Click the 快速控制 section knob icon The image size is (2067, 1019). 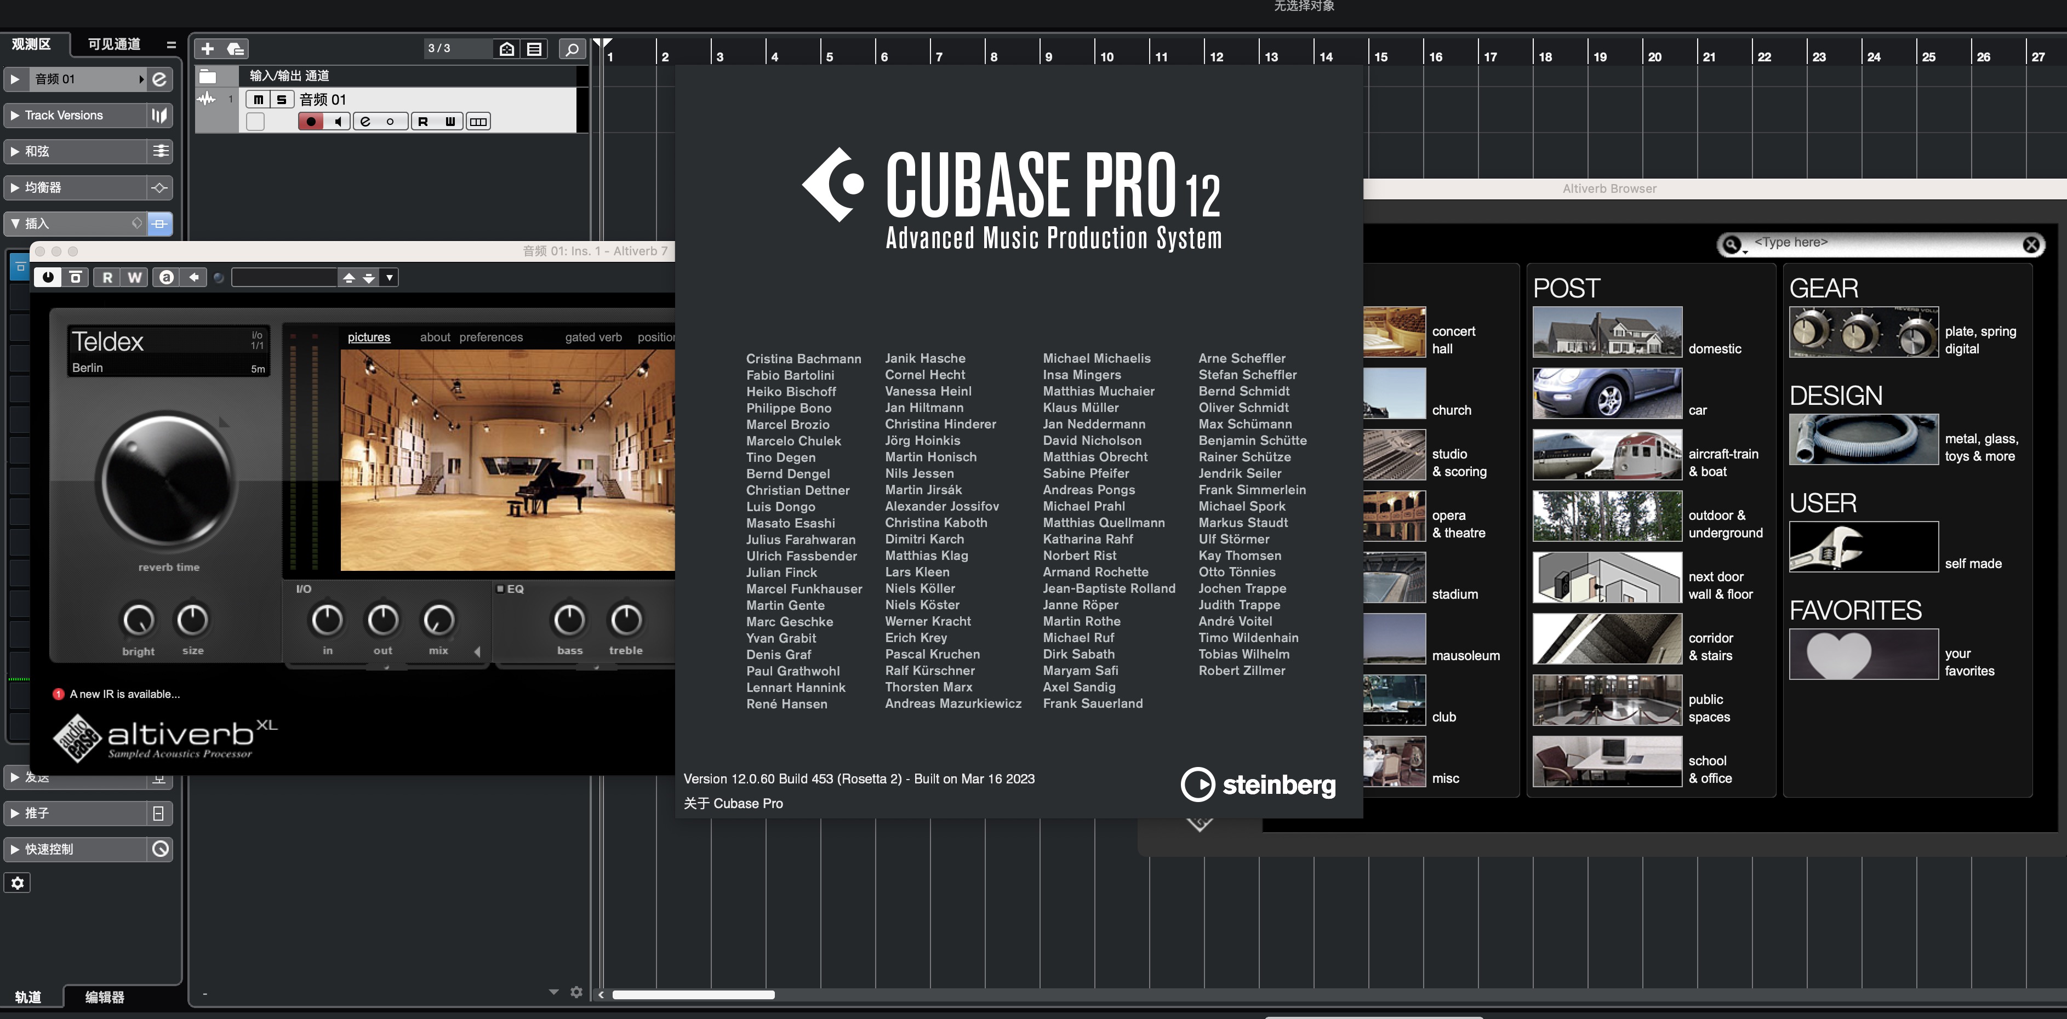pos(159,849)
